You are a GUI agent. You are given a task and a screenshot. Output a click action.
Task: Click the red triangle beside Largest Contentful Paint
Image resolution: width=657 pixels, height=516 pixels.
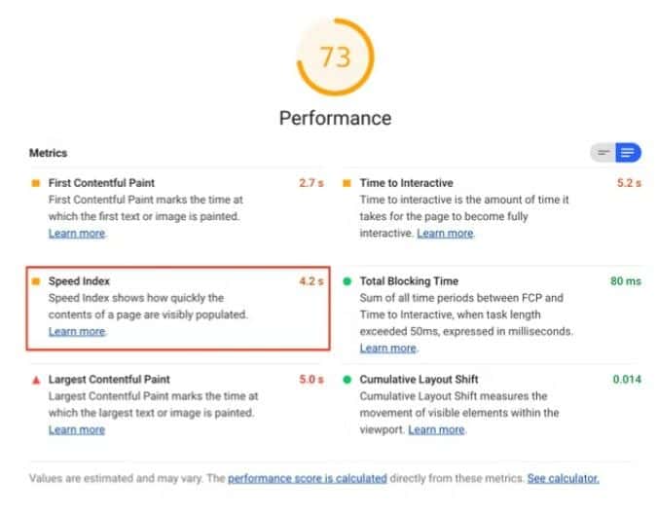pyautogui.click(x=36, y=381)
